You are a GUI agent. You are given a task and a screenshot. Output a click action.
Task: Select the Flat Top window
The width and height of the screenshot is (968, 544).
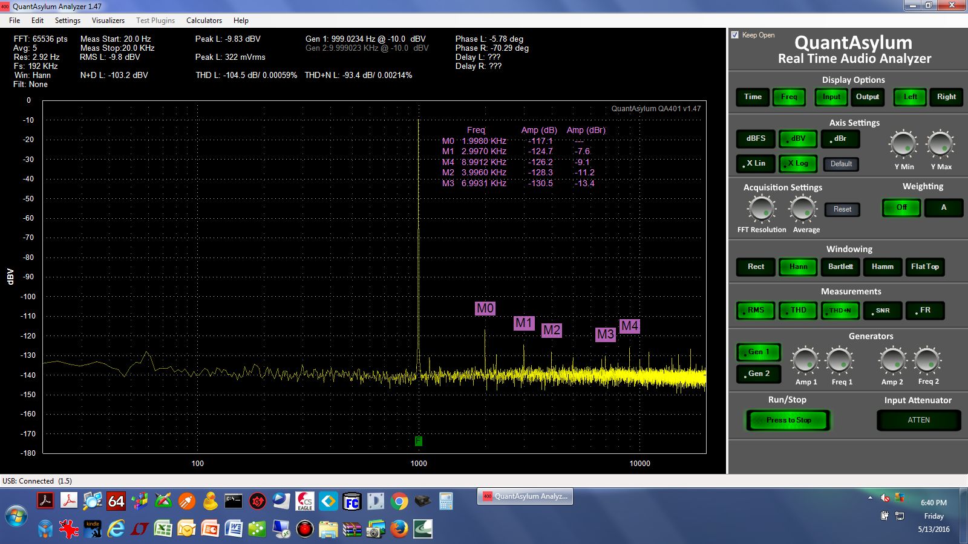tap(924, 267)
